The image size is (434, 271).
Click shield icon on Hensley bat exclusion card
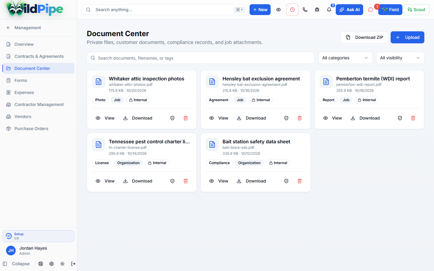(x=286, y=118)
